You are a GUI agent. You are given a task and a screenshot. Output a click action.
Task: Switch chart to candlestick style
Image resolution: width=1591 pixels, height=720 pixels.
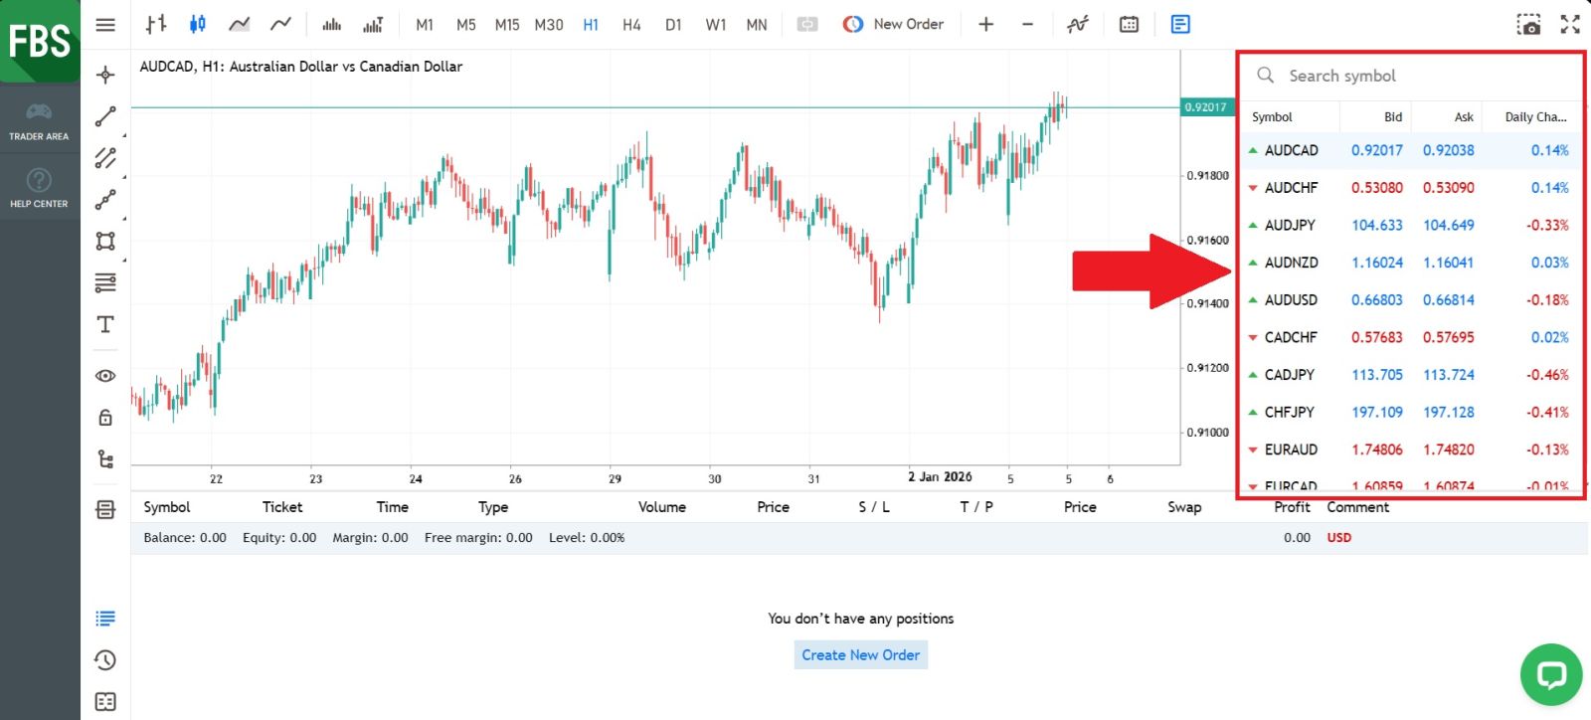(198, 24)
